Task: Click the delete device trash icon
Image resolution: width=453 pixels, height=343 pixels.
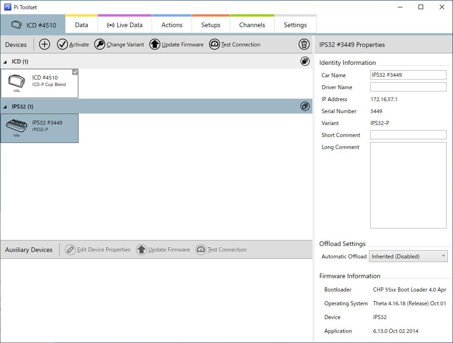Action: [x=304, y=44]
